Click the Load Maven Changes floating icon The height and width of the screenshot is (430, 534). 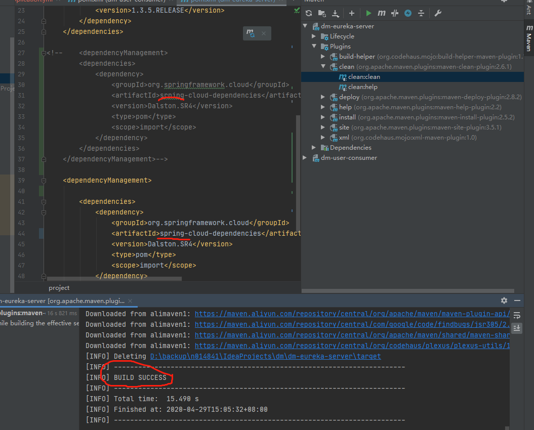click(x=251, y=33)
